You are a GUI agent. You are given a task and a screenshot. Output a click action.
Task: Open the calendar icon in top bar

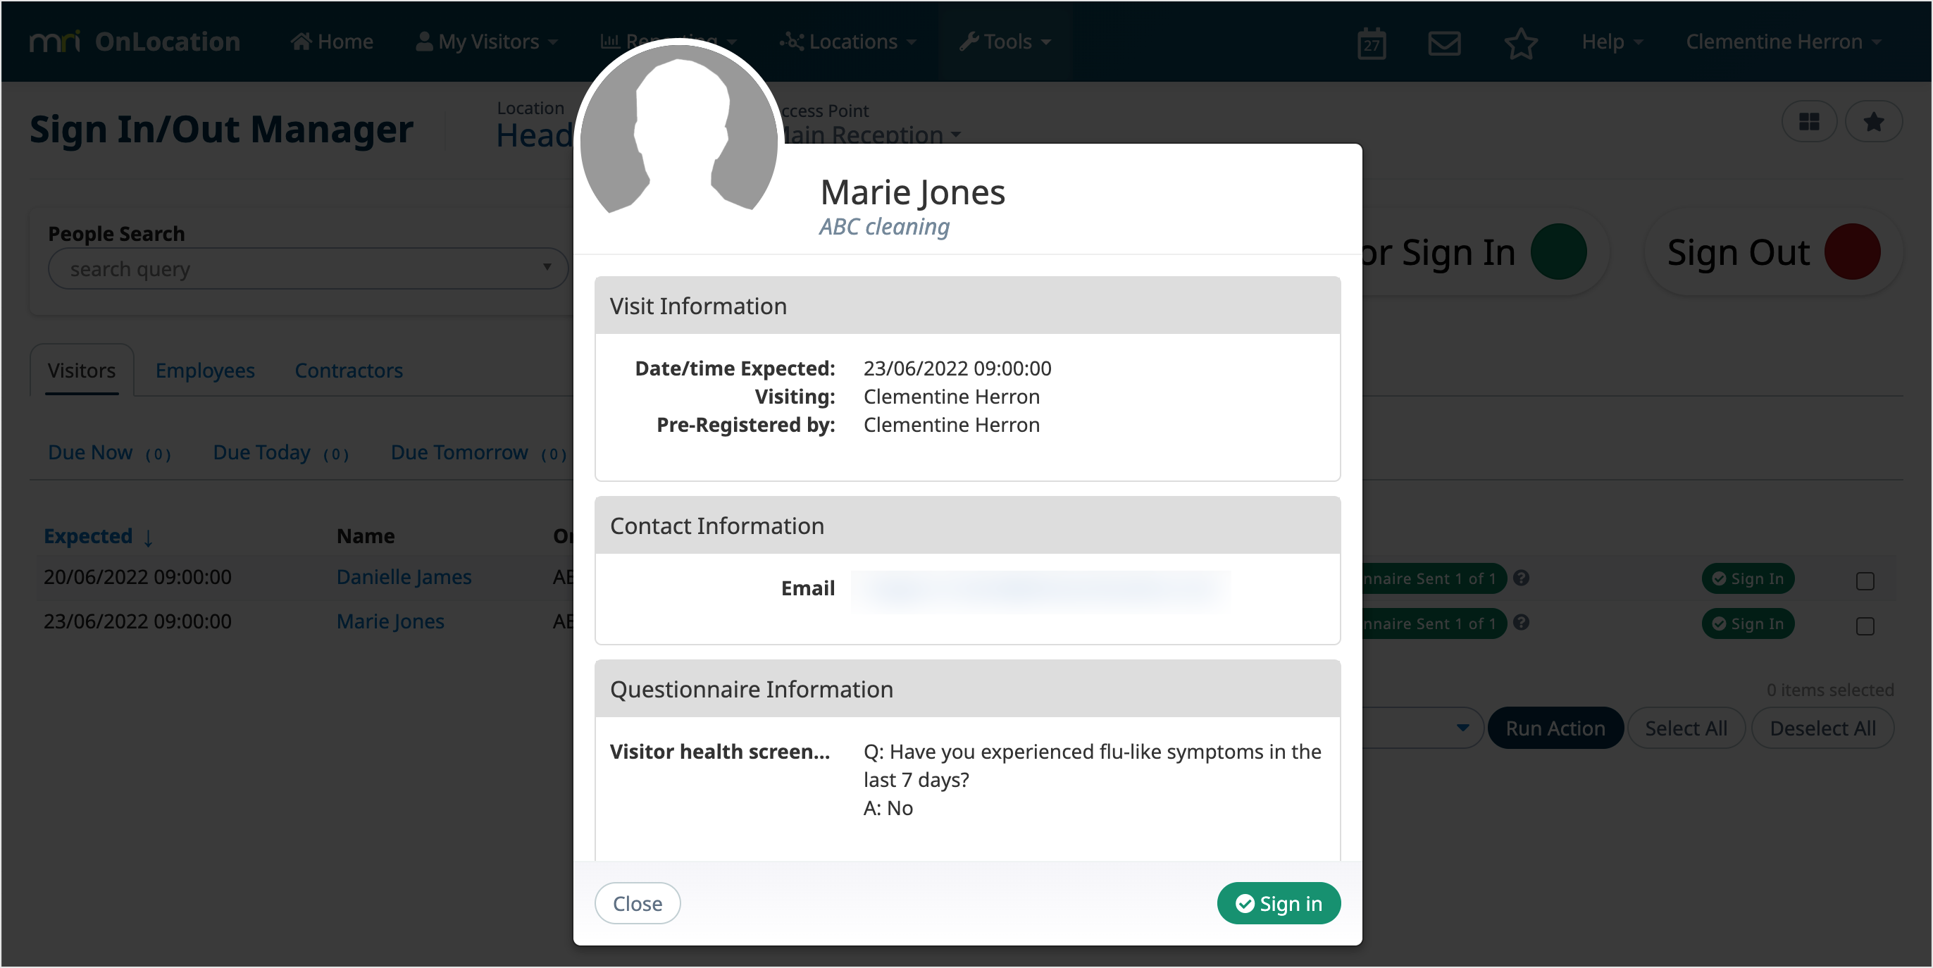[x=1371, y=43]
